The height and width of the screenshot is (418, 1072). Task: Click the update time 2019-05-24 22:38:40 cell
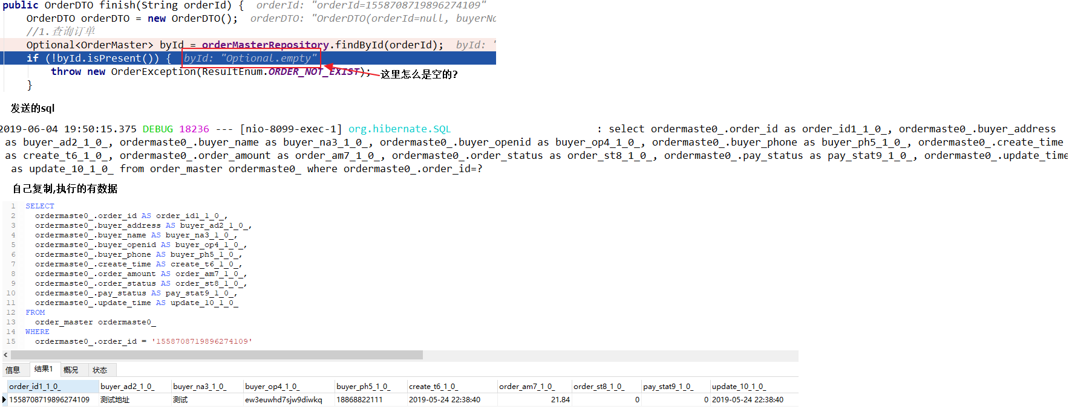coord(754,400)
